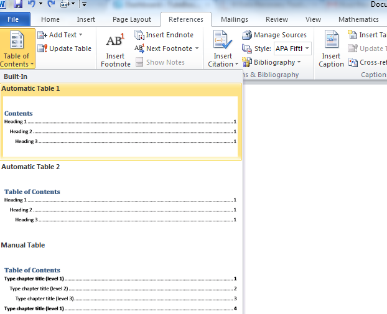Click the Manage Sources icon

pos(247,35)
